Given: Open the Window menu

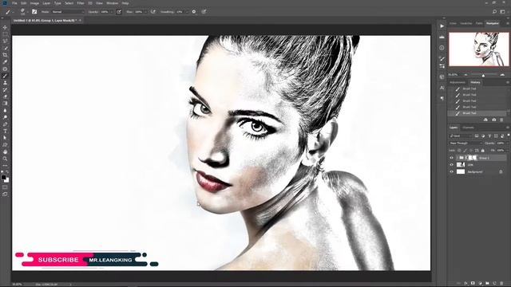Looking at the screenshot, I should (113, 3).
